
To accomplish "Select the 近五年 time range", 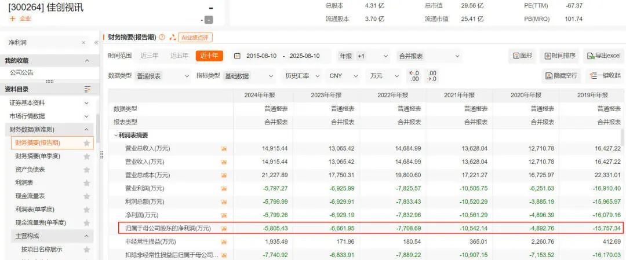I will coord(179,56).
